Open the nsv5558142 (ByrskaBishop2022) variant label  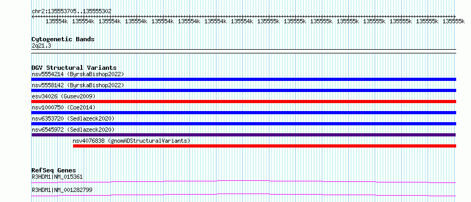coord(77,85)
